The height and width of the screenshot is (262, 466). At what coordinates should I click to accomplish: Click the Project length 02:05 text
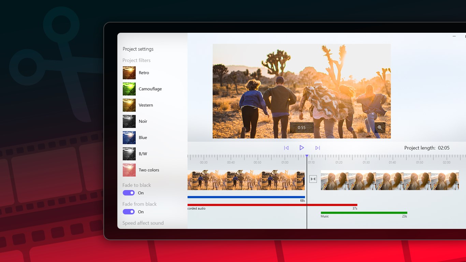click(427, 148)
